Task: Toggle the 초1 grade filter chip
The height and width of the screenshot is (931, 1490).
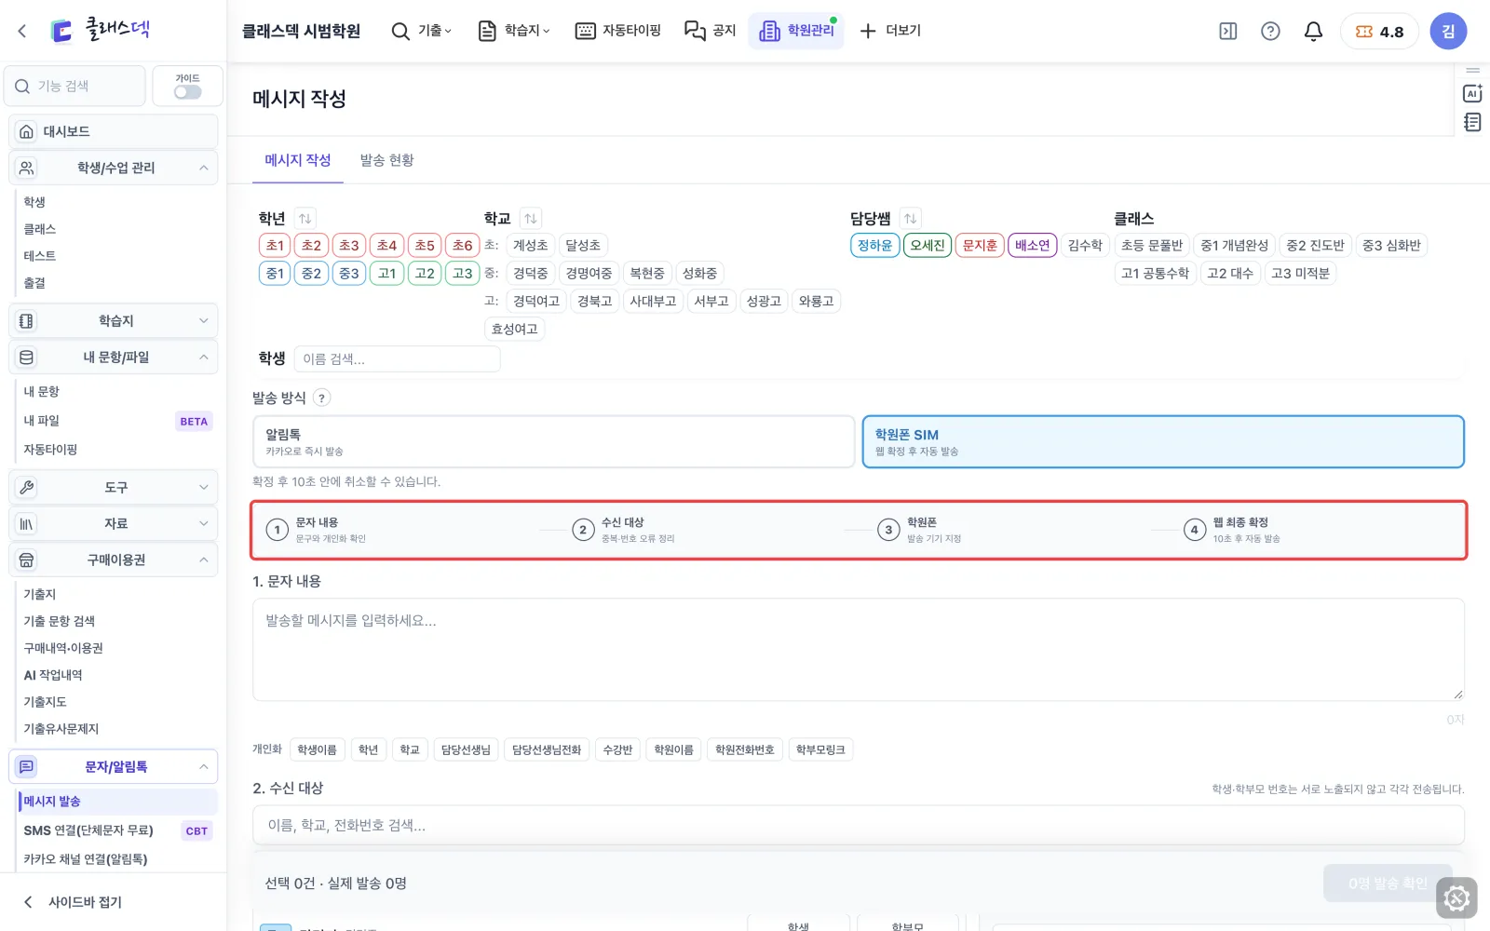Action: pos(275,246)
